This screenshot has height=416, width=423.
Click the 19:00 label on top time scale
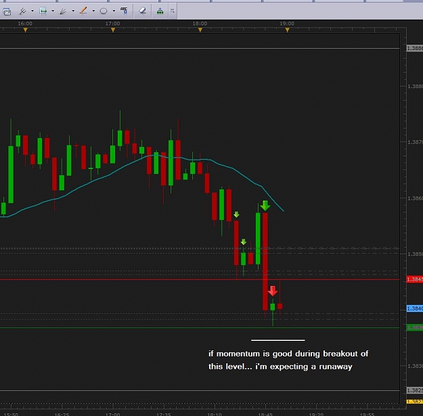coord(287,24)
